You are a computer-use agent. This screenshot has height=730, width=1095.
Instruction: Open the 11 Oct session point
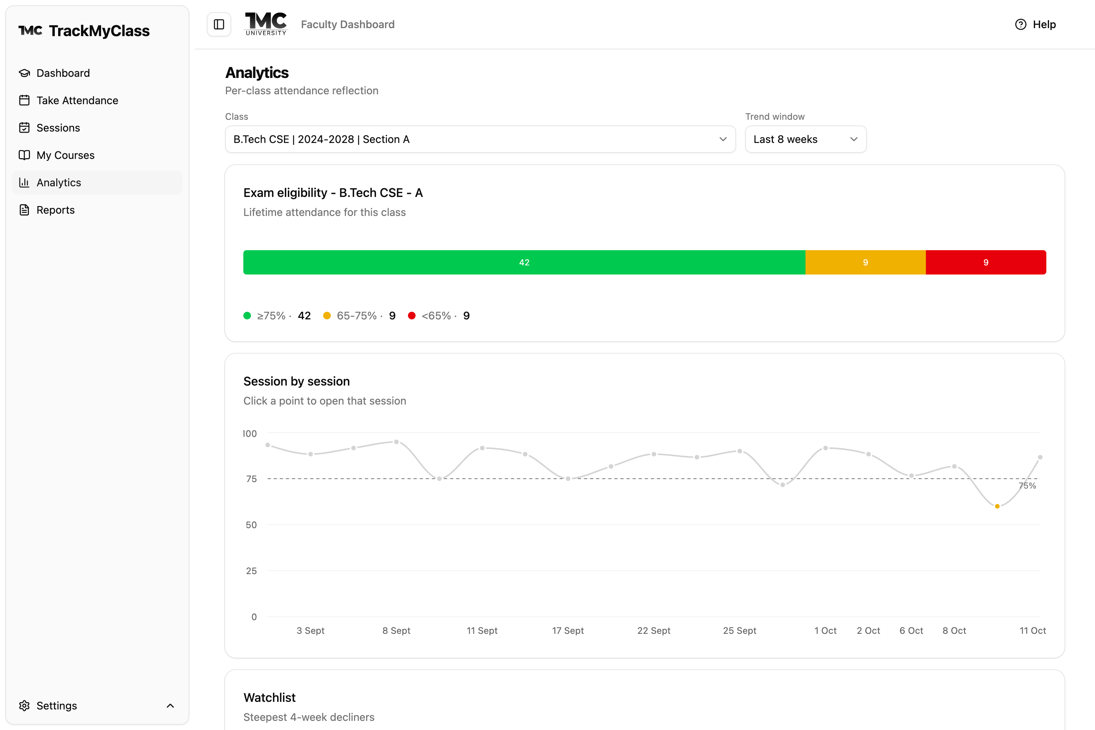pos(1040,457)
